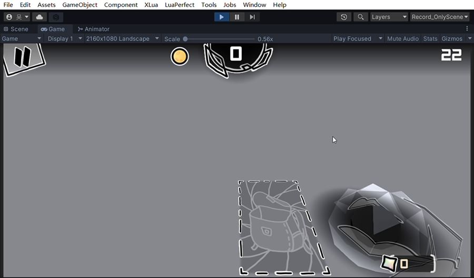Screen dimensions: 474x278
Task: Click the Step frame button
Action: point(252,17)
